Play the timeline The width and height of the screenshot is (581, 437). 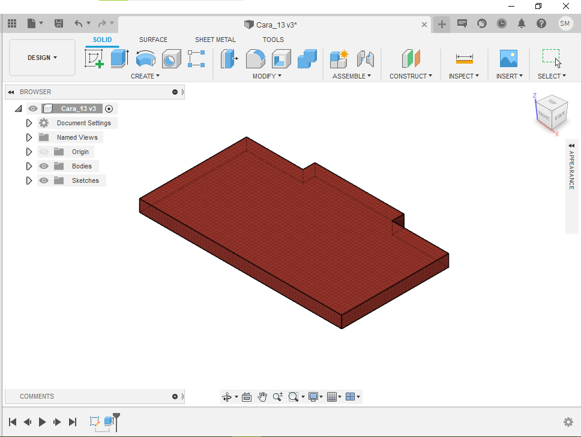click(x=42, y=422)
